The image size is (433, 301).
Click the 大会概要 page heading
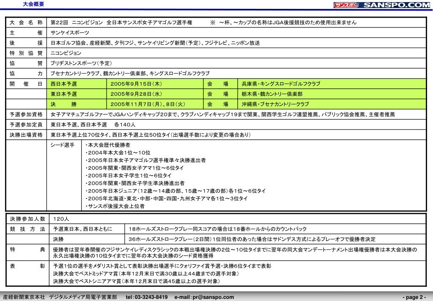click(33, 4)
